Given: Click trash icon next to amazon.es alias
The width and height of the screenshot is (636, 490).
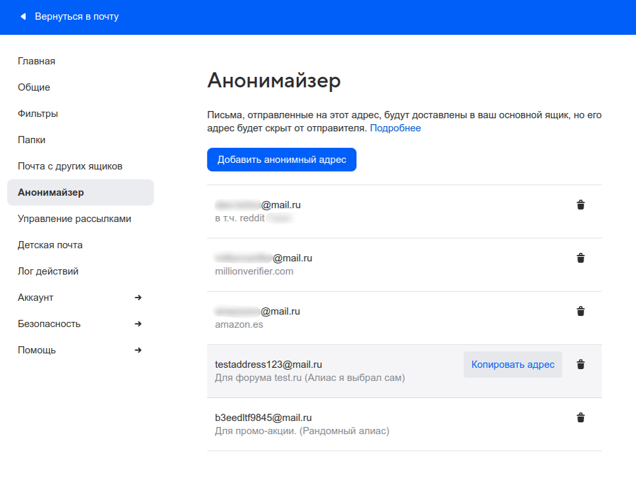Looking at the screenshot, I should click(580, 311).
